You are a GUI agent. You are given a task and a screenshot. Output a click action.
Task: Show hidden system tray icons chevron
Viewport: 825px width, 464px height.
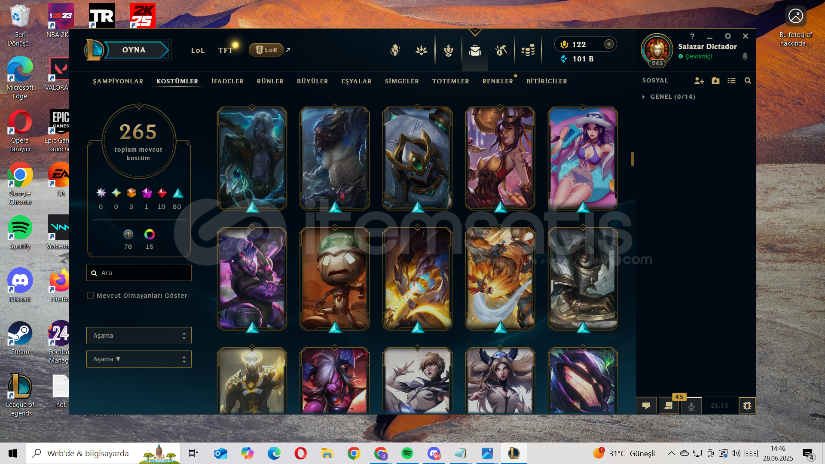[671, 453]
